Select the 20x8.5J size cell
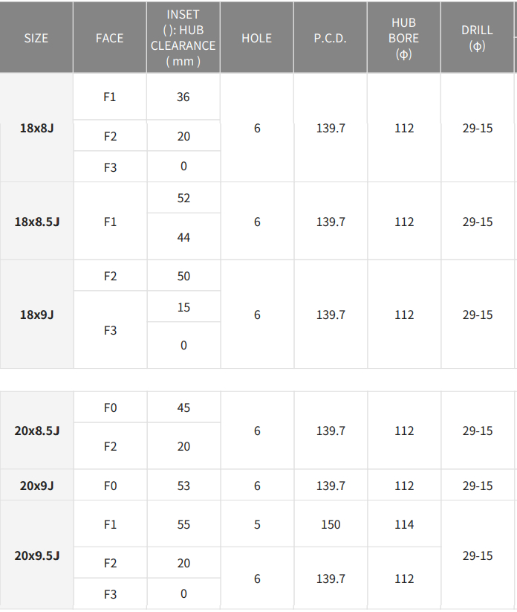This screenshot has width=517, height=612. (36, 431)
